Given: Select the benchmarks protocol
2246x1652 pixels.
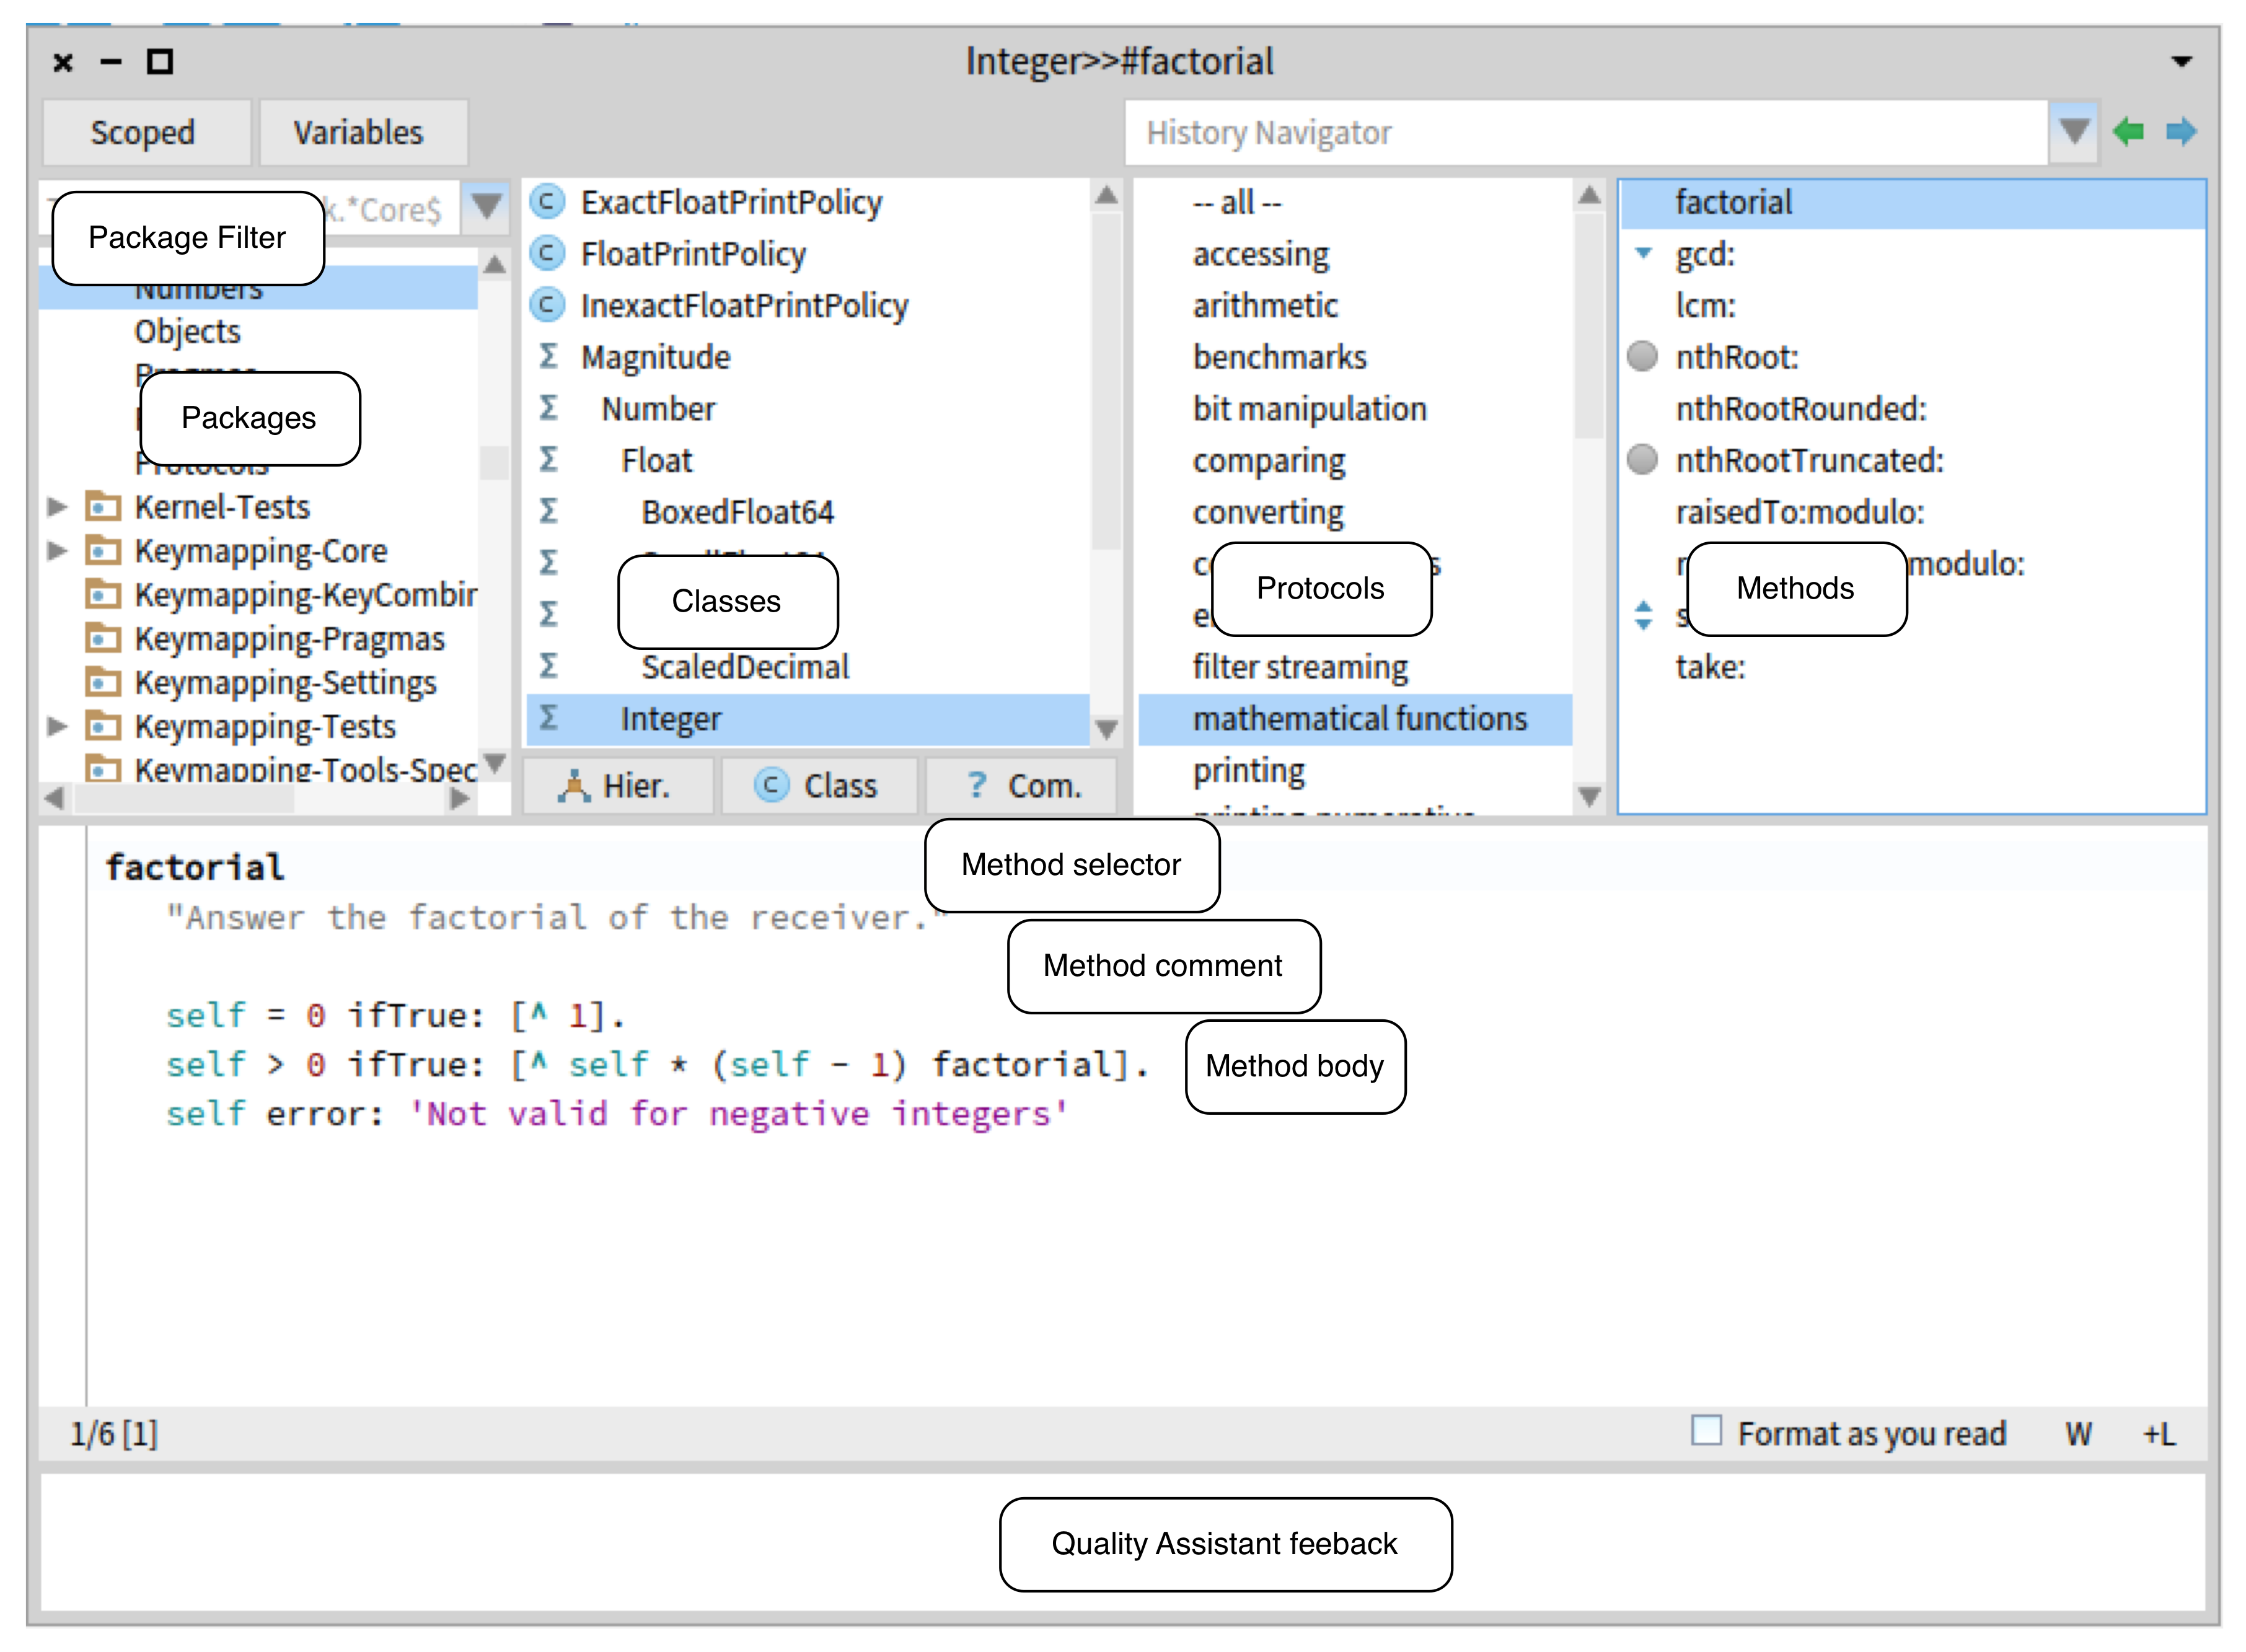Looking at the screenshot, I should click(x=1280, y=357).
